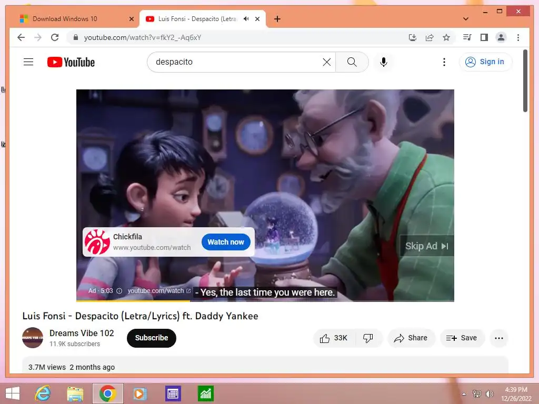Go back to the previous page
Screen dimensions: 539x404
click(21, 37)
